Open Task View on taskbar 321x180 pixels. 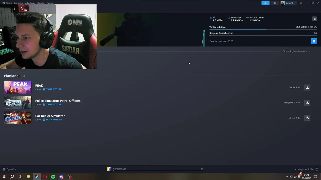click(20, 177)
